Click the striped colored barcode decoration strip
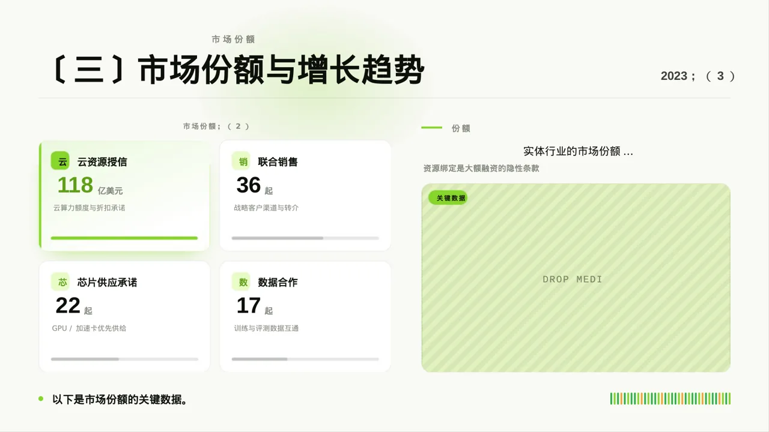This screenshot has width=769, height=432. (670, 398)
